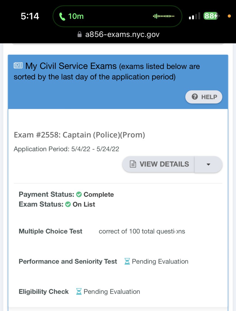Click the hourglass beside Performance and Seniority Test
The height and width of the screenshot is (311, 236).
pyautogui.click(x=127, y=261)
